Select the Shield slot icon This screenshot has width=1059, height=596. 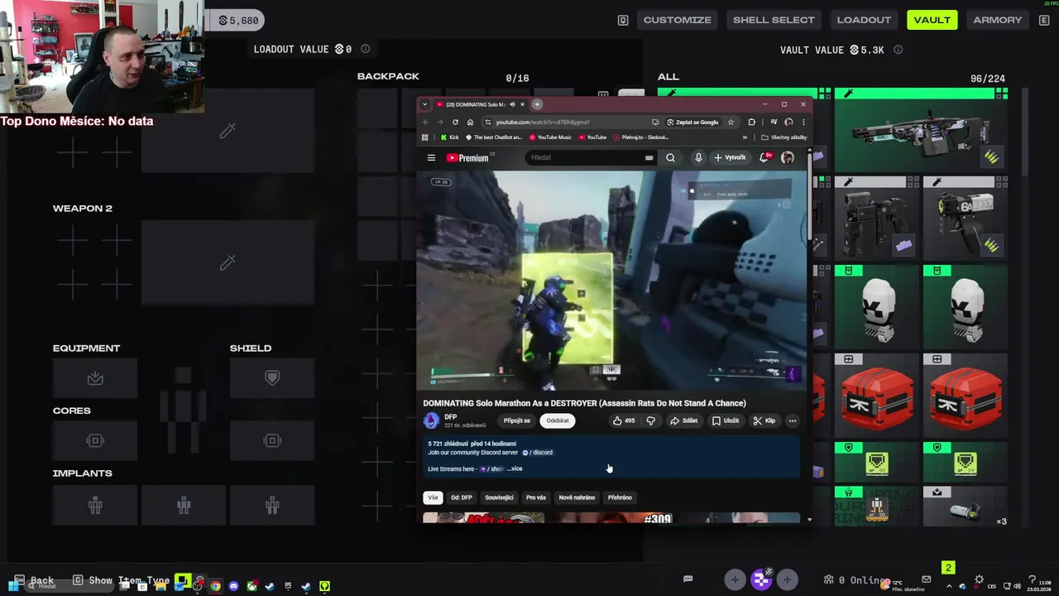272,378
